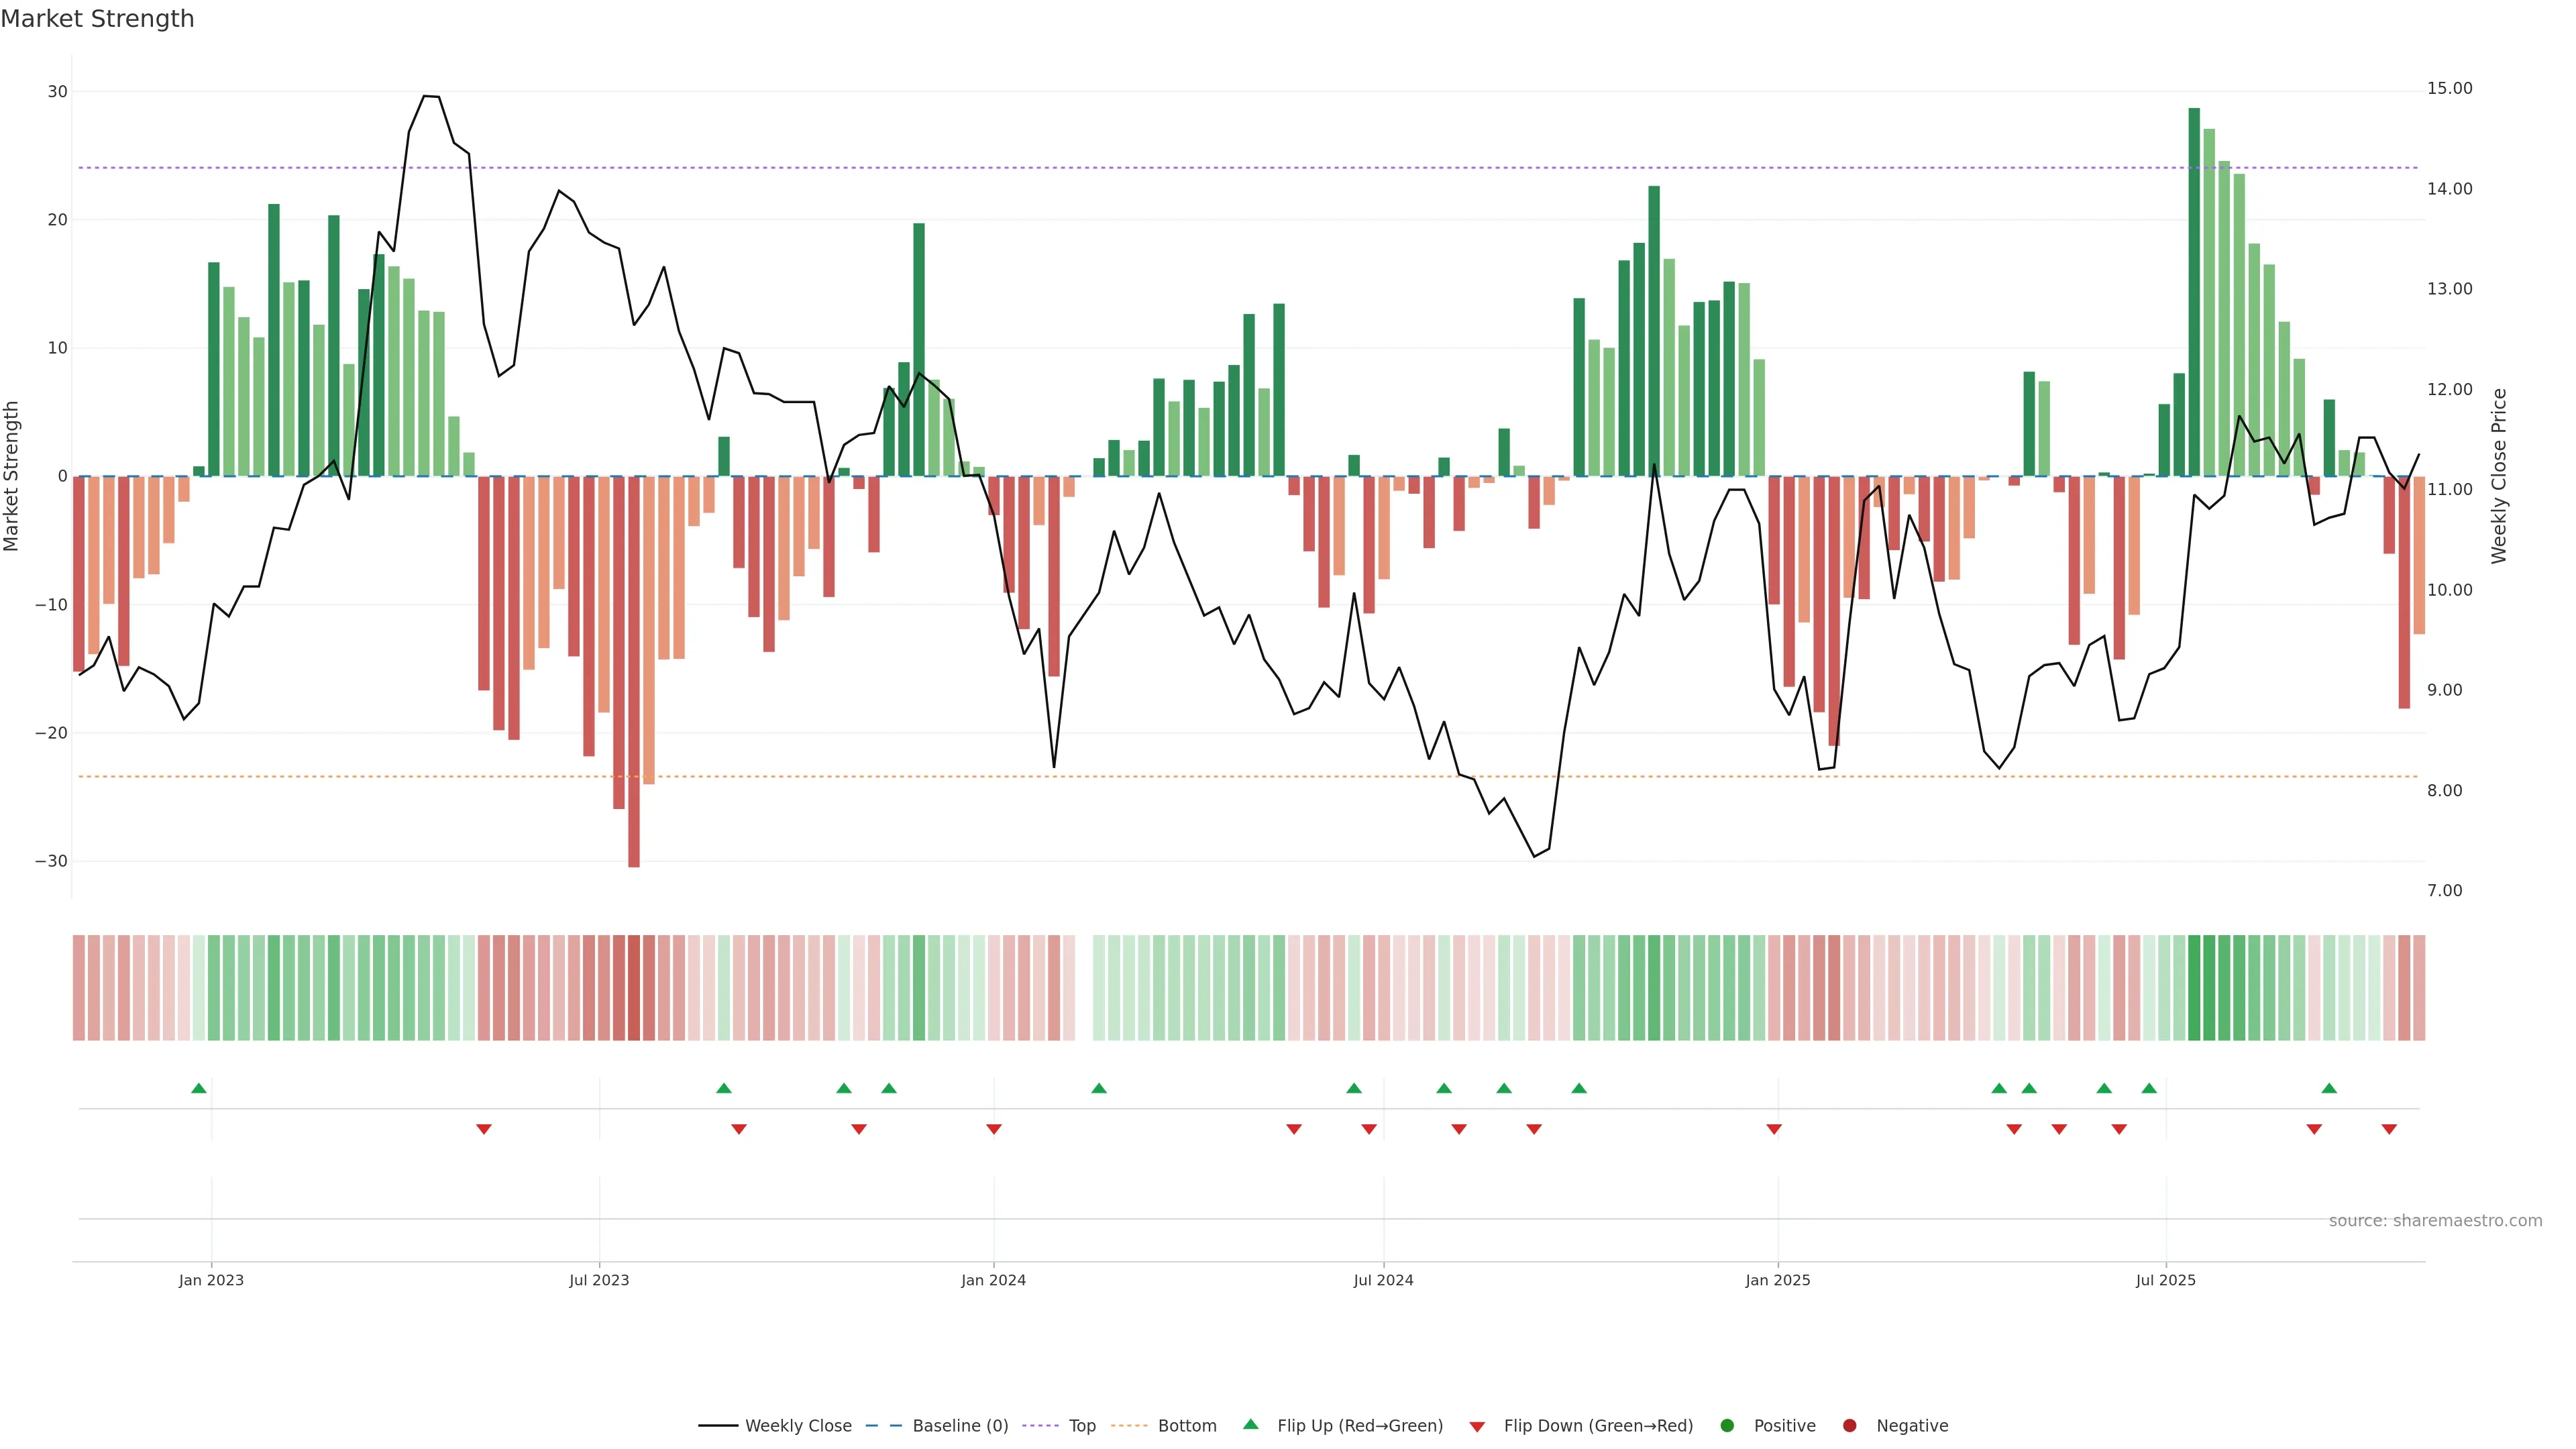Click the Jul 2025 x-axis label
2576x1449 pixels.
(2165, 1280)
